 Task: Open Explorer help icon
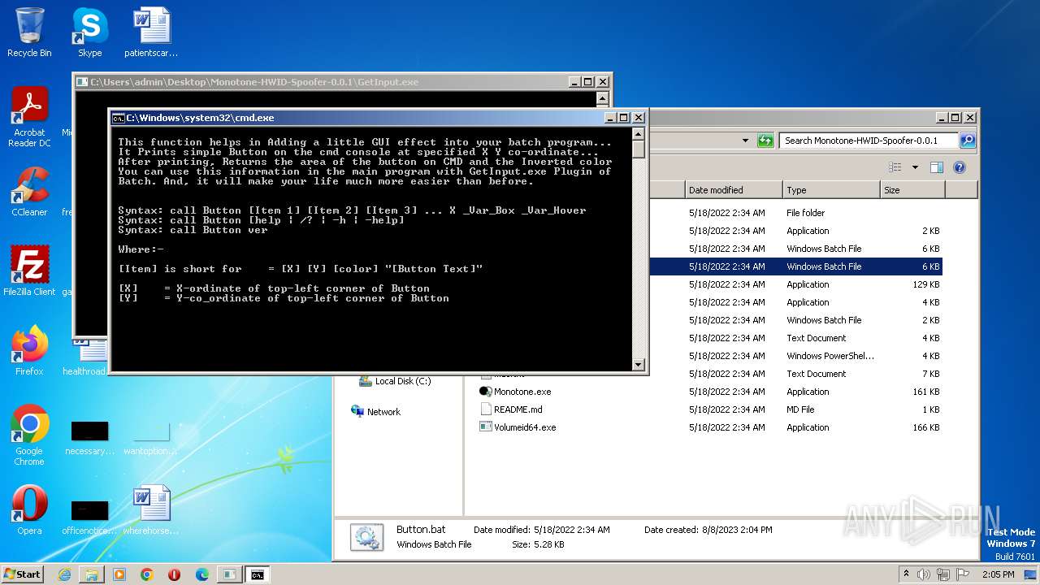point(960,167)
